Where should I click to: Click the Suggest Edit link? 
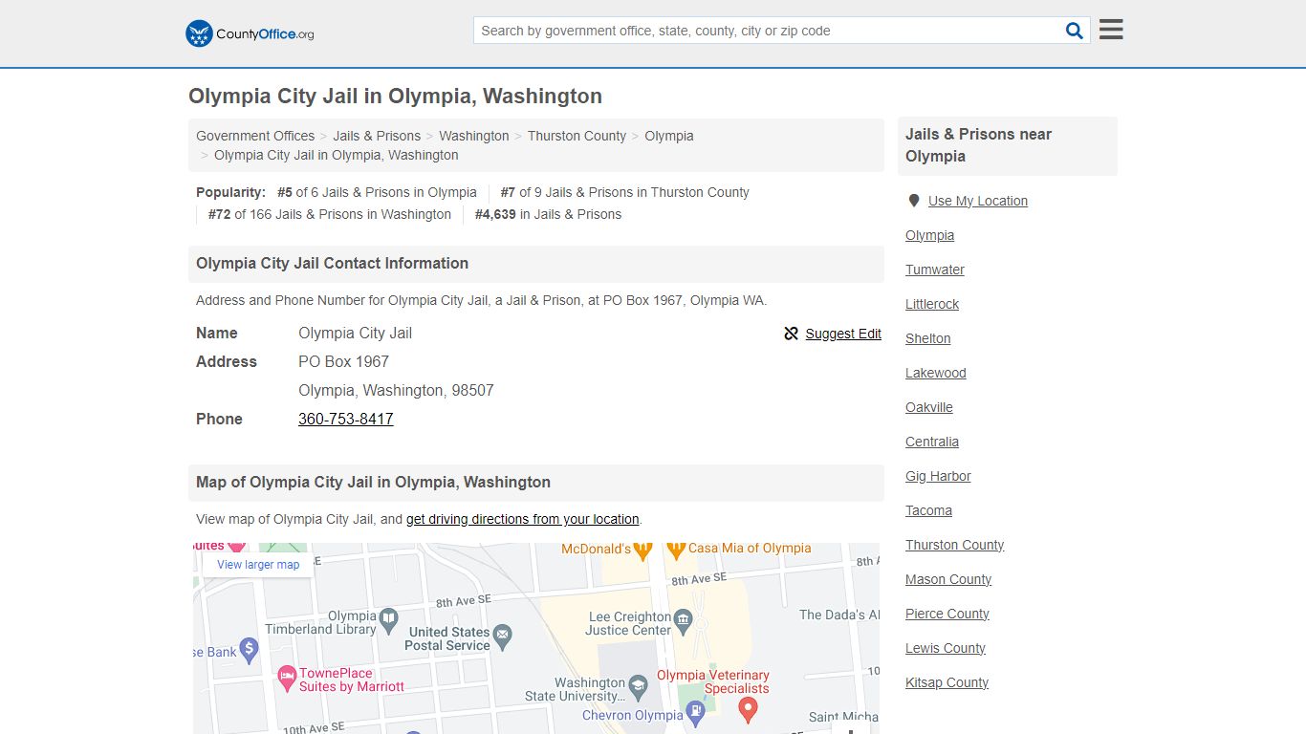pos(843,334)
